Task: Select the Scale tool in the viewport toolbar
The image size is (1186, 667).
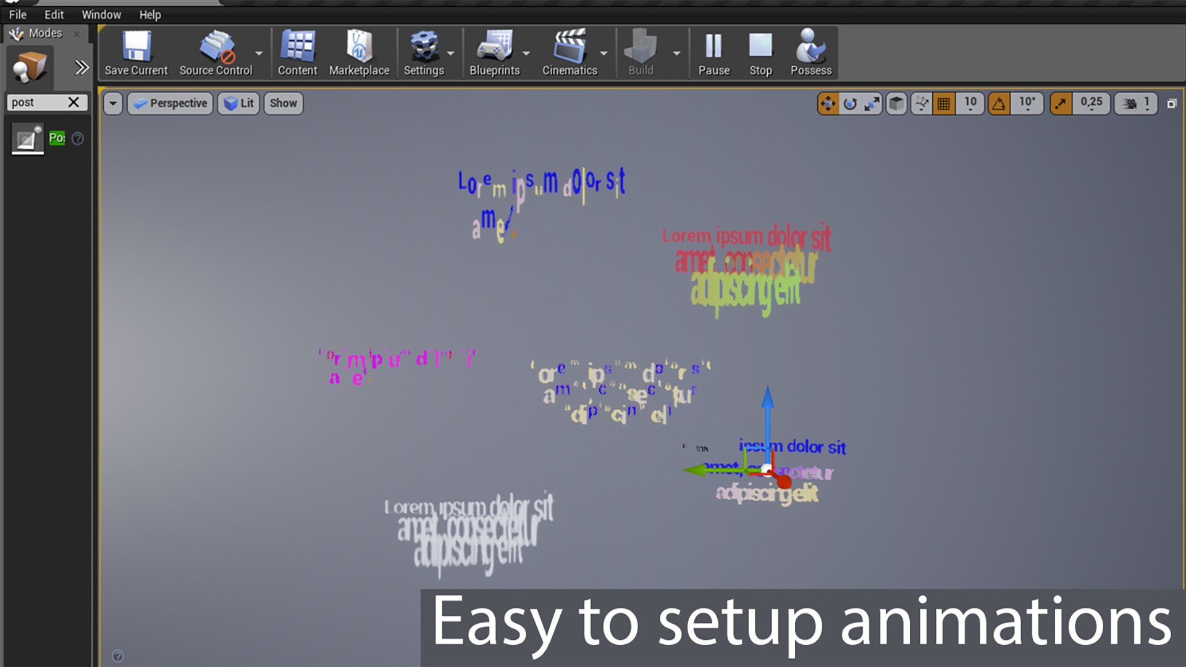Action: point(872,103)
